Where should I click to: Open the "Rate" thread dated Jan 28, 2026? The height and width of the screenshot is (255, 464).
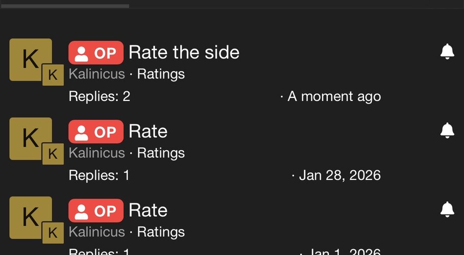pos(148,131)
